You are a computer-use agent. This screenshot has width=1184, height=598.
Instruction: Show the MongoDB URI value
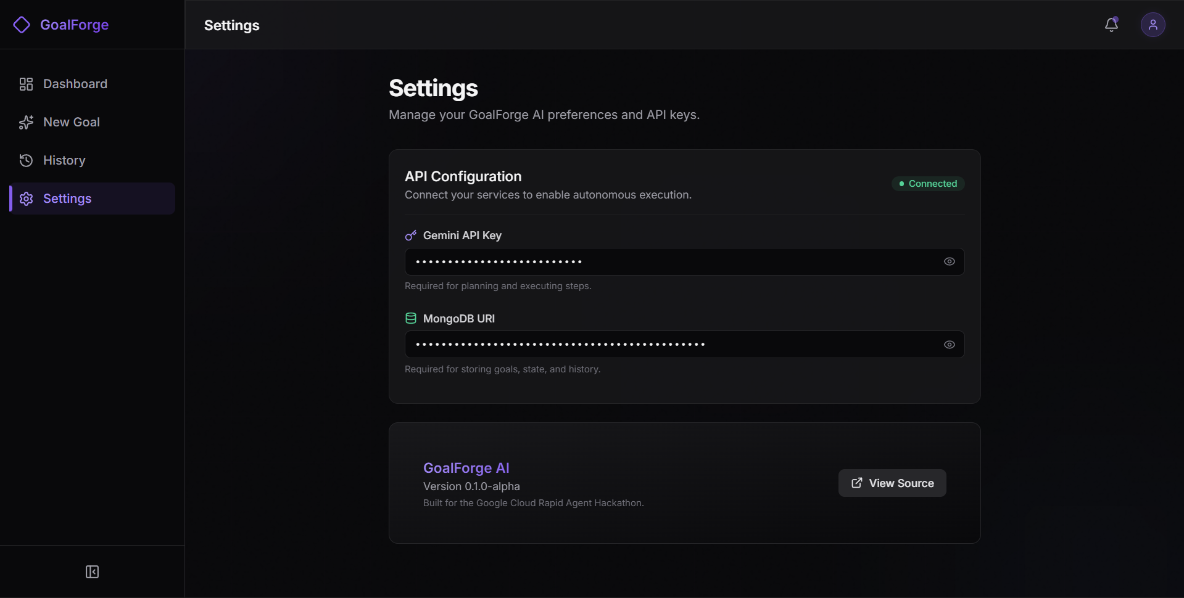[949, 345]
